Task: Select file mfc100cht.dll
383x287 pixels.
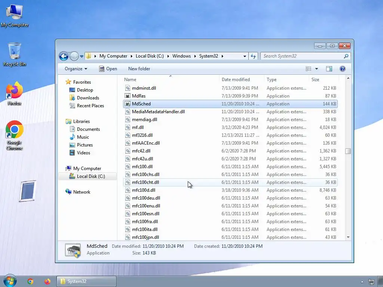Action: [230, 182]
